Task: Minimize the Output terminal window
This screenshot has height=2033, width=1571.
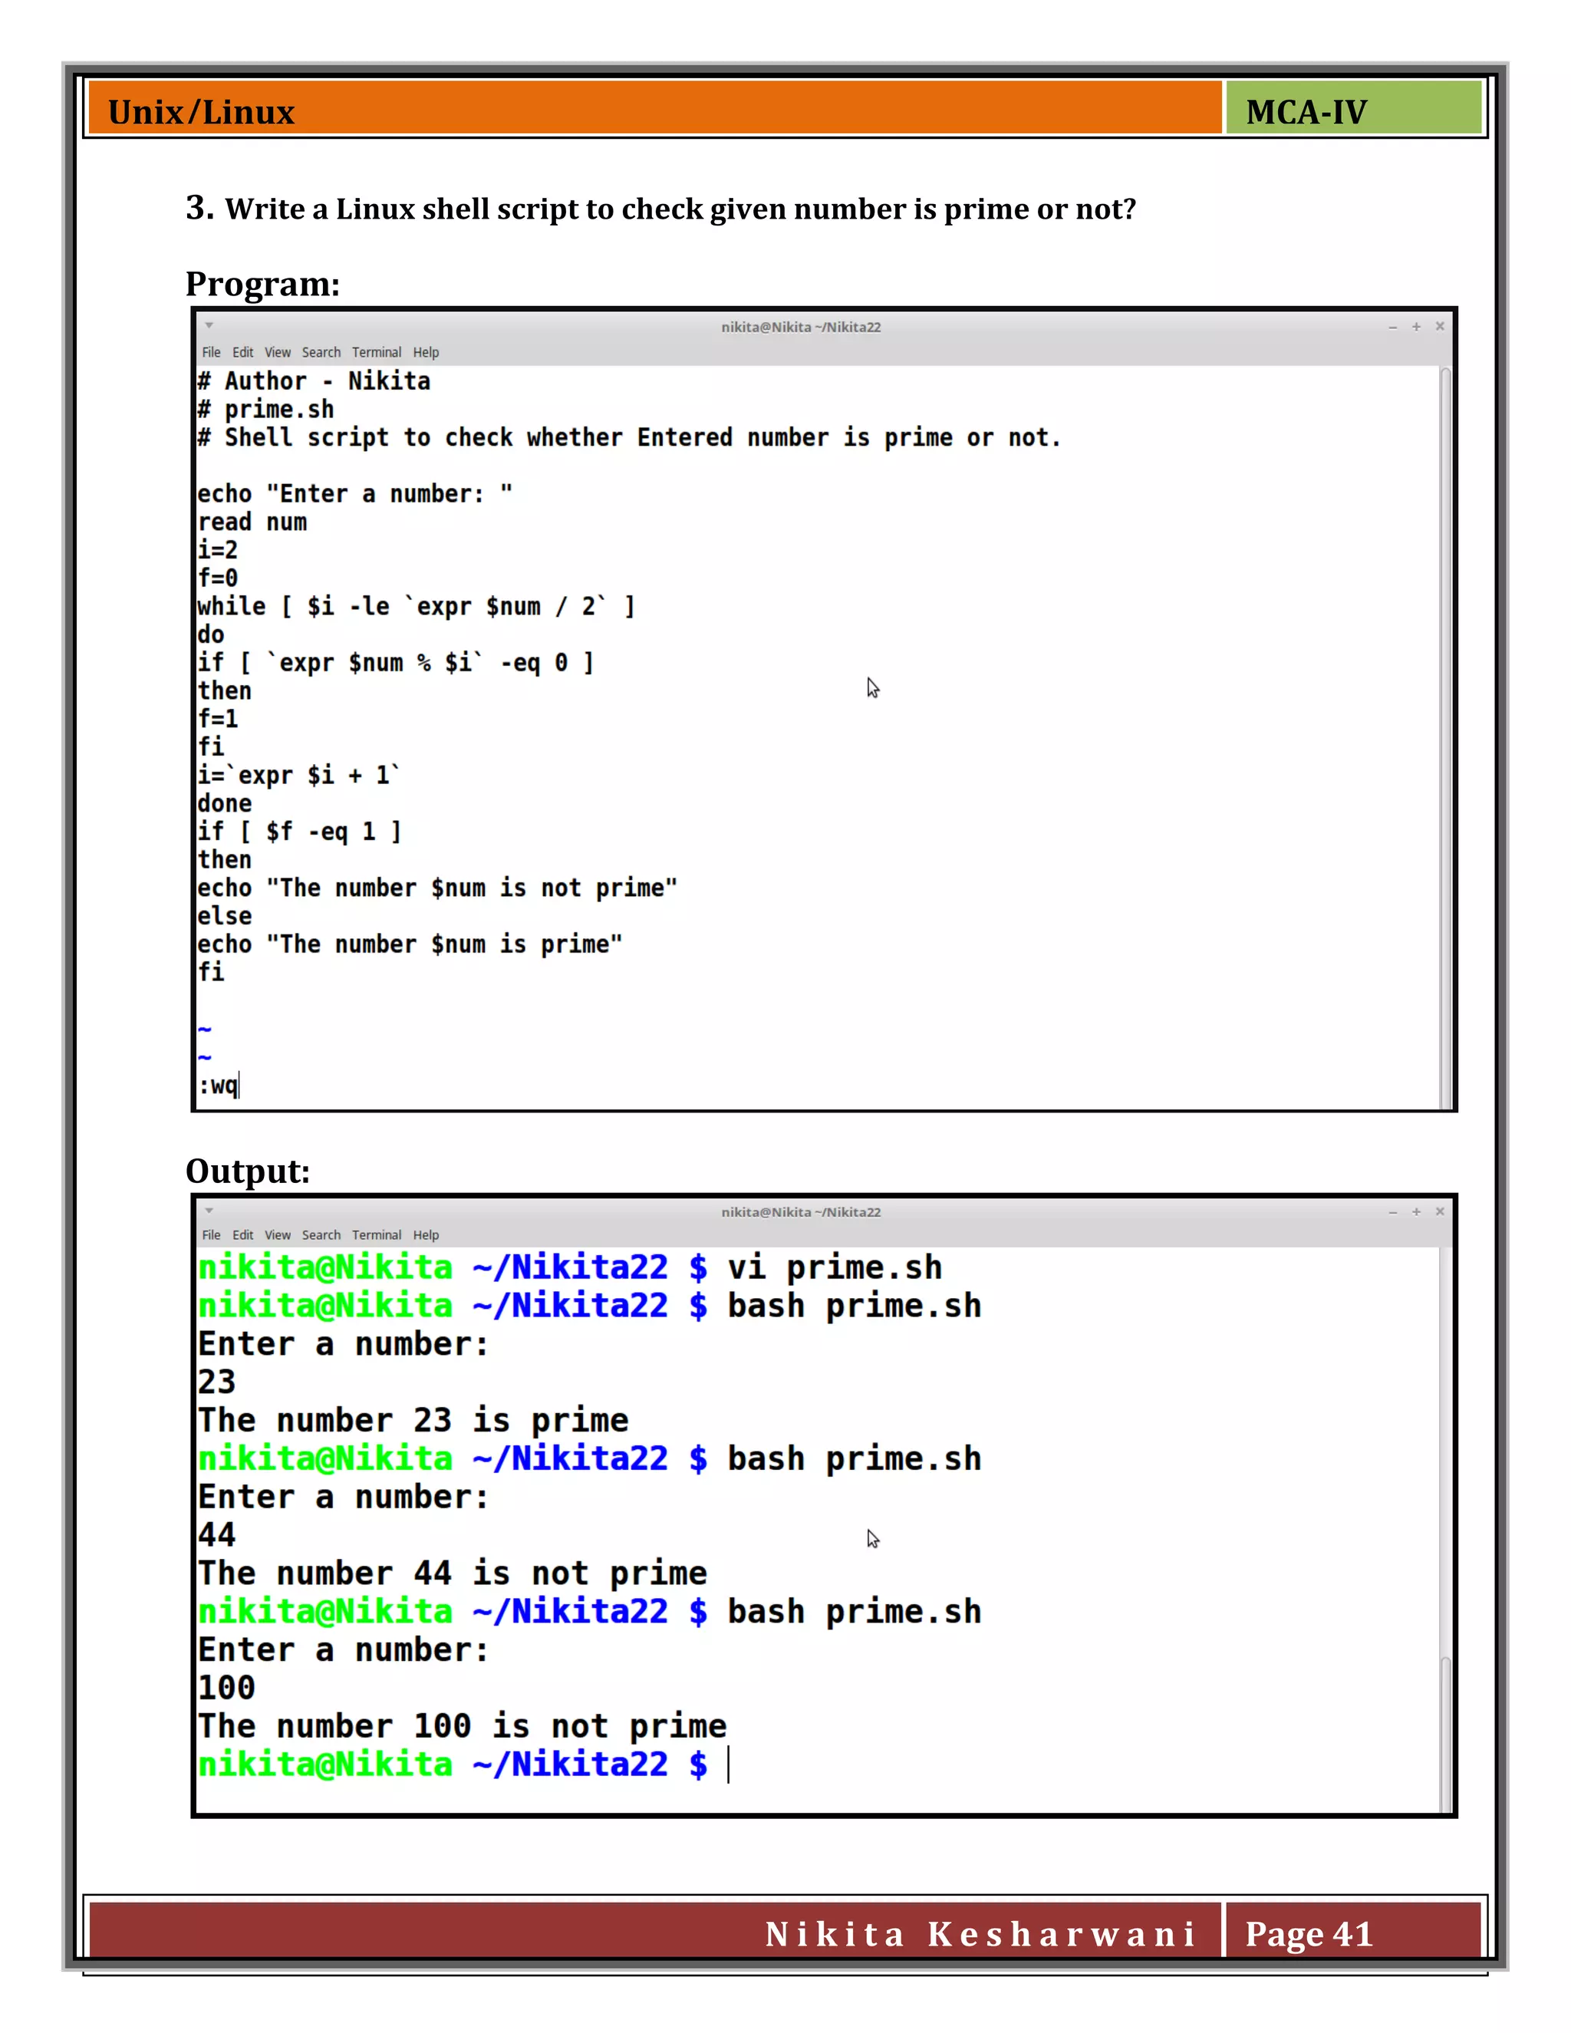Action: (1392, 1212)
